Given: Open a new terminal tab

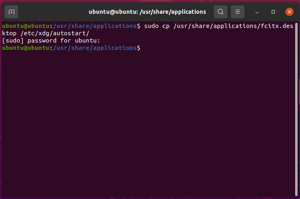Looking at the screenshot, I should (x=11, y=12).
